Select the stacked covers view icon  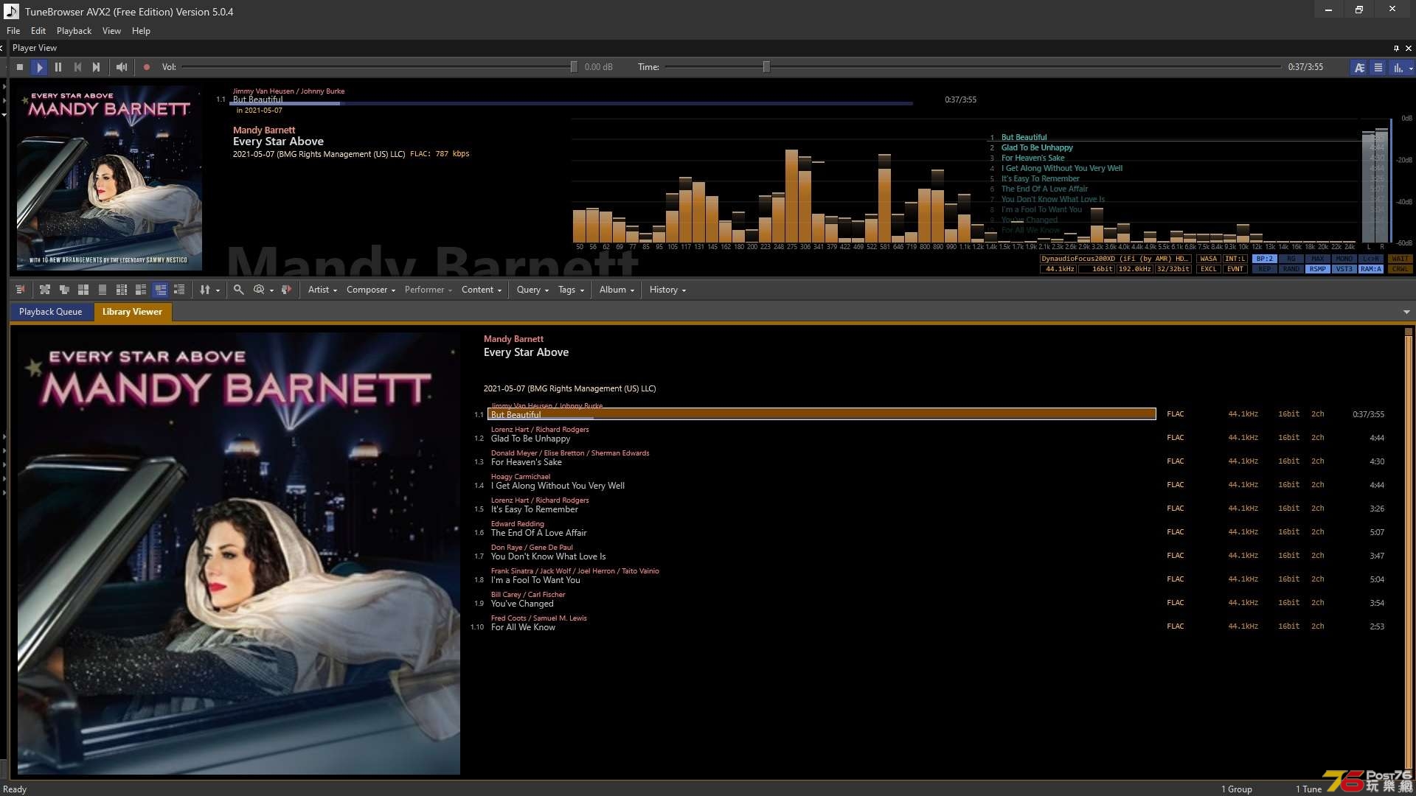pos(64,290)
